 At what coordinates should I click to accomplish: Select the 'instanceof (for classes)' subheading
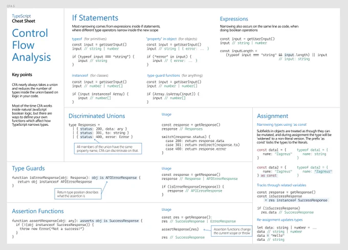(x=90, y=75)
